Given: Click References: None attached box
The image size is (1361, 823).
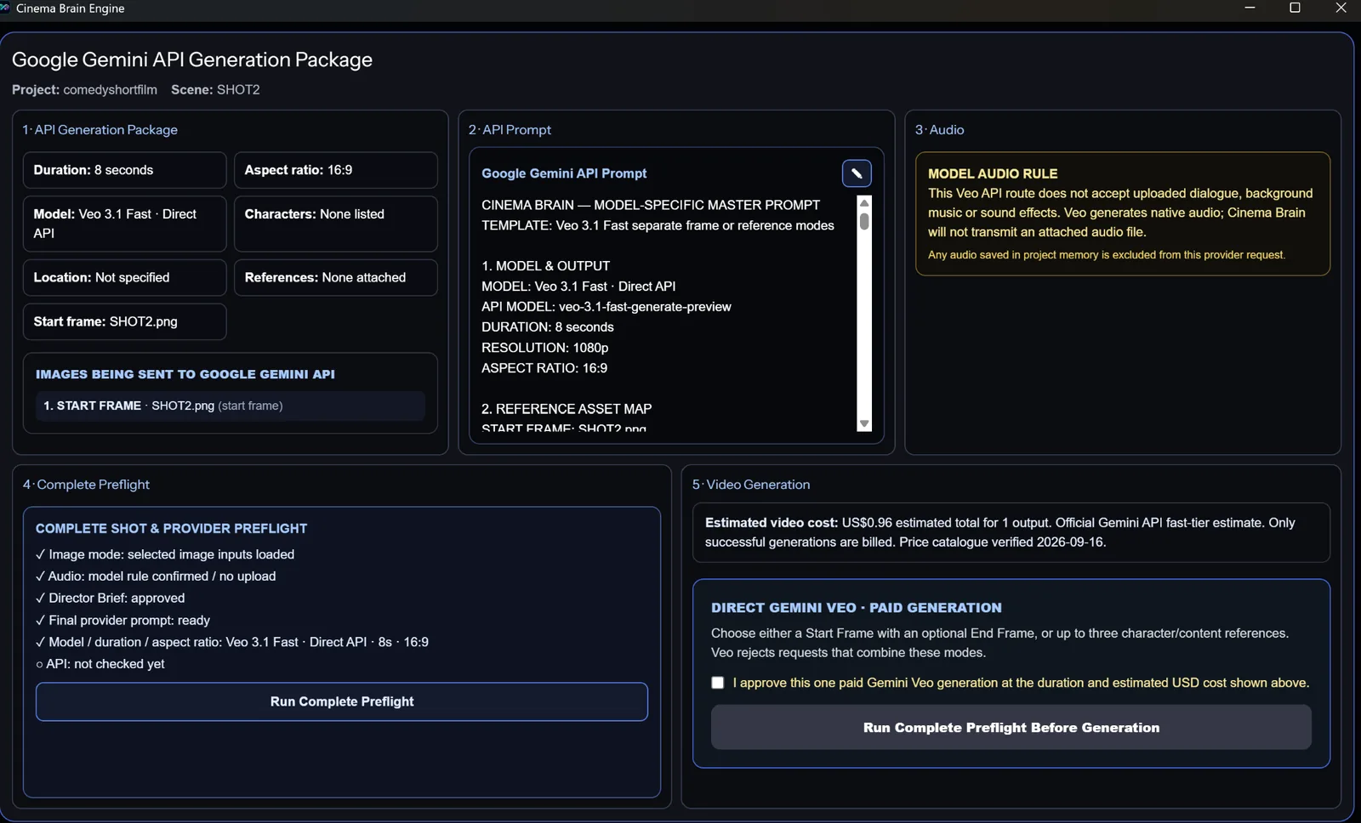Looking at the screenshot, I should pyautogui.click(x=336, y=277).
